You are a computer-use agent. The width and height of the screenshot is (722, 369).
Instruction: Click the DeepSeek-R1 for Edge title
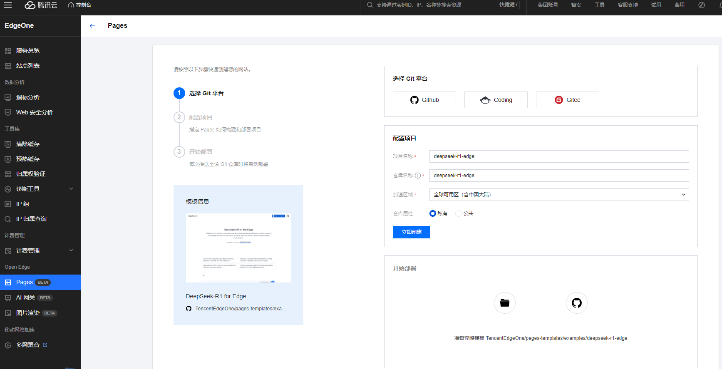[216, 296]
